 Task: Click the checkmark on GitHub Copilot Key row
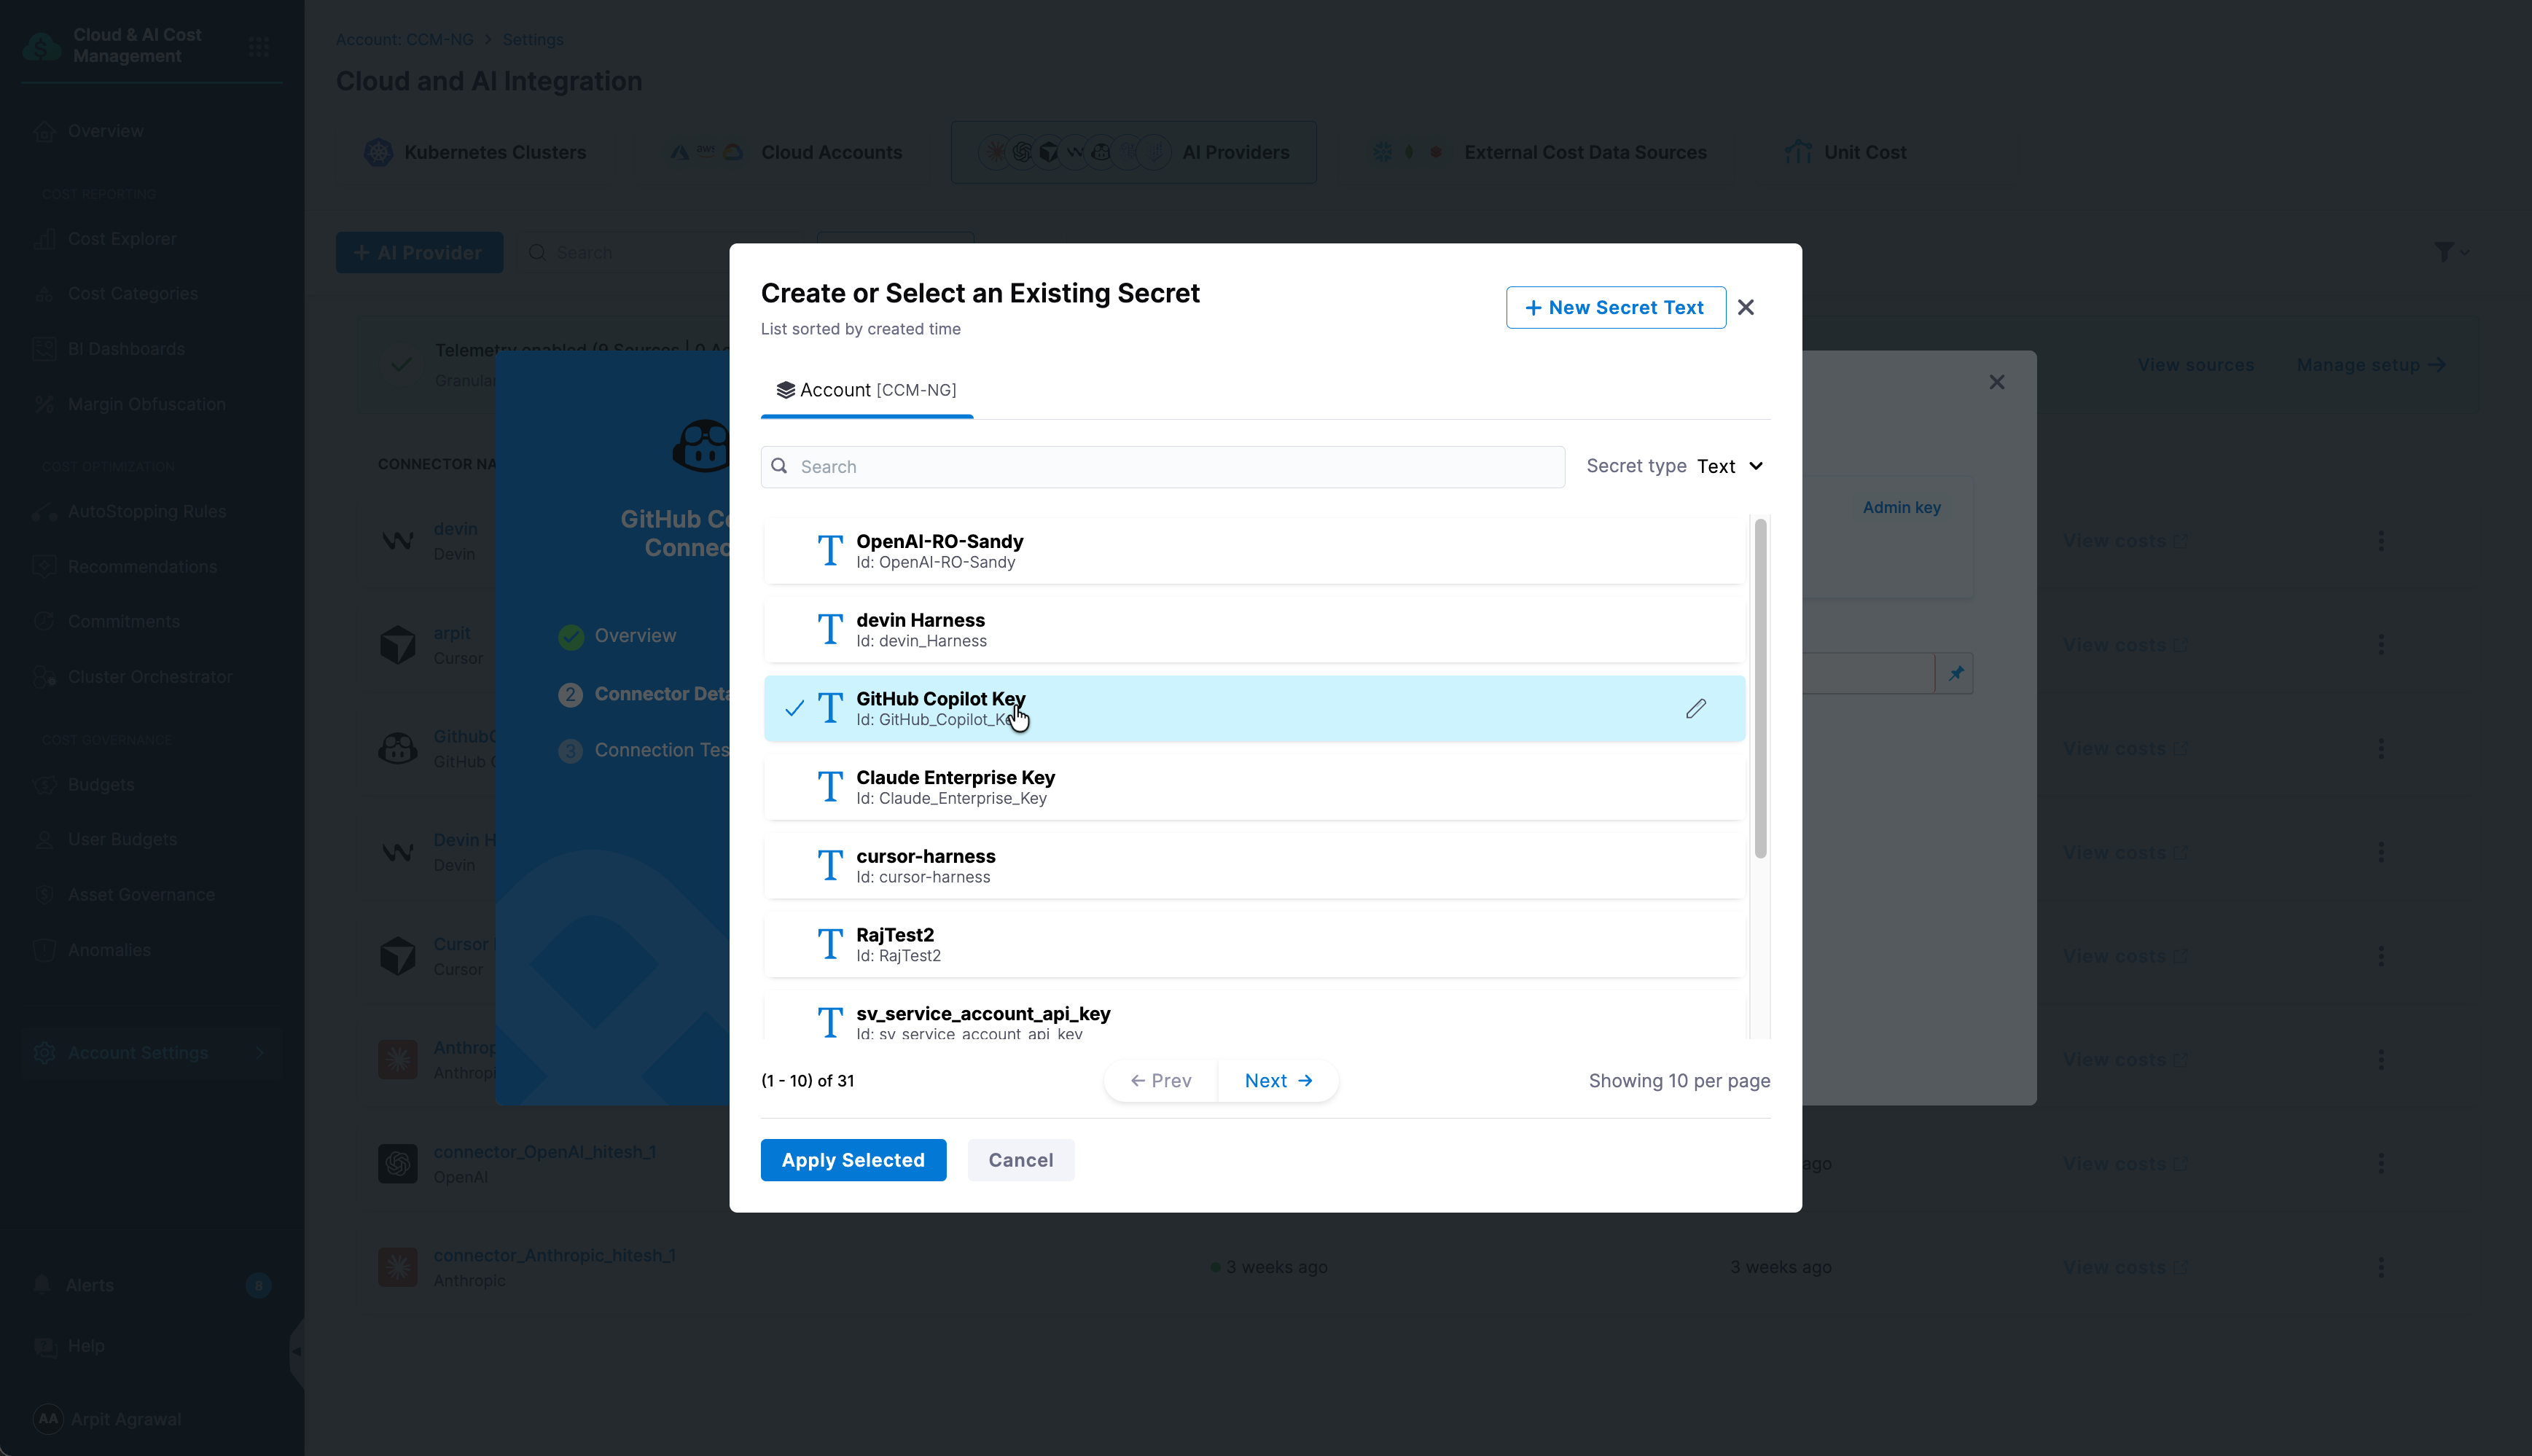tap(794, 708)
